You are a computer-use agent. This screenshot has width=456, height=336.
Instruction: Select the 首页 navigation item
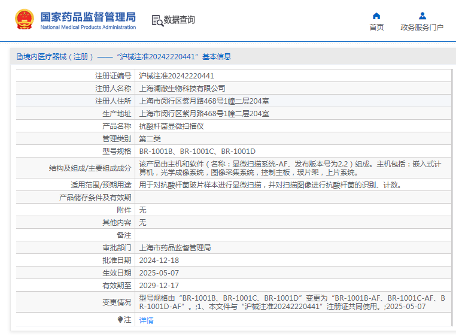point(376,28)
